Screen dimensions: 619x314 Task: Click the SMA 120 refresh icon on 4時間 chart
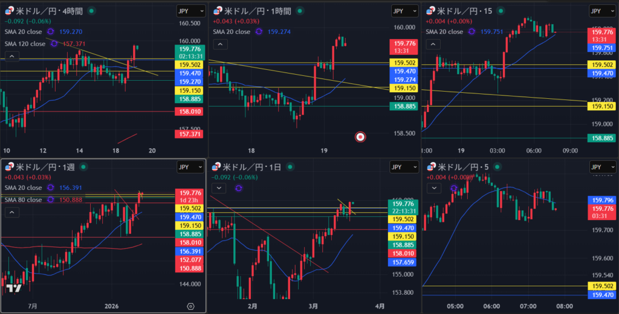[x=54, y=43]
